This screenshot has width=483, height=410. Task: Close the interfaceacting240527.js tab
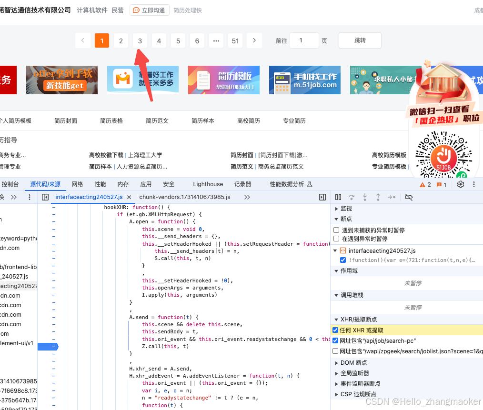point(129,197)
